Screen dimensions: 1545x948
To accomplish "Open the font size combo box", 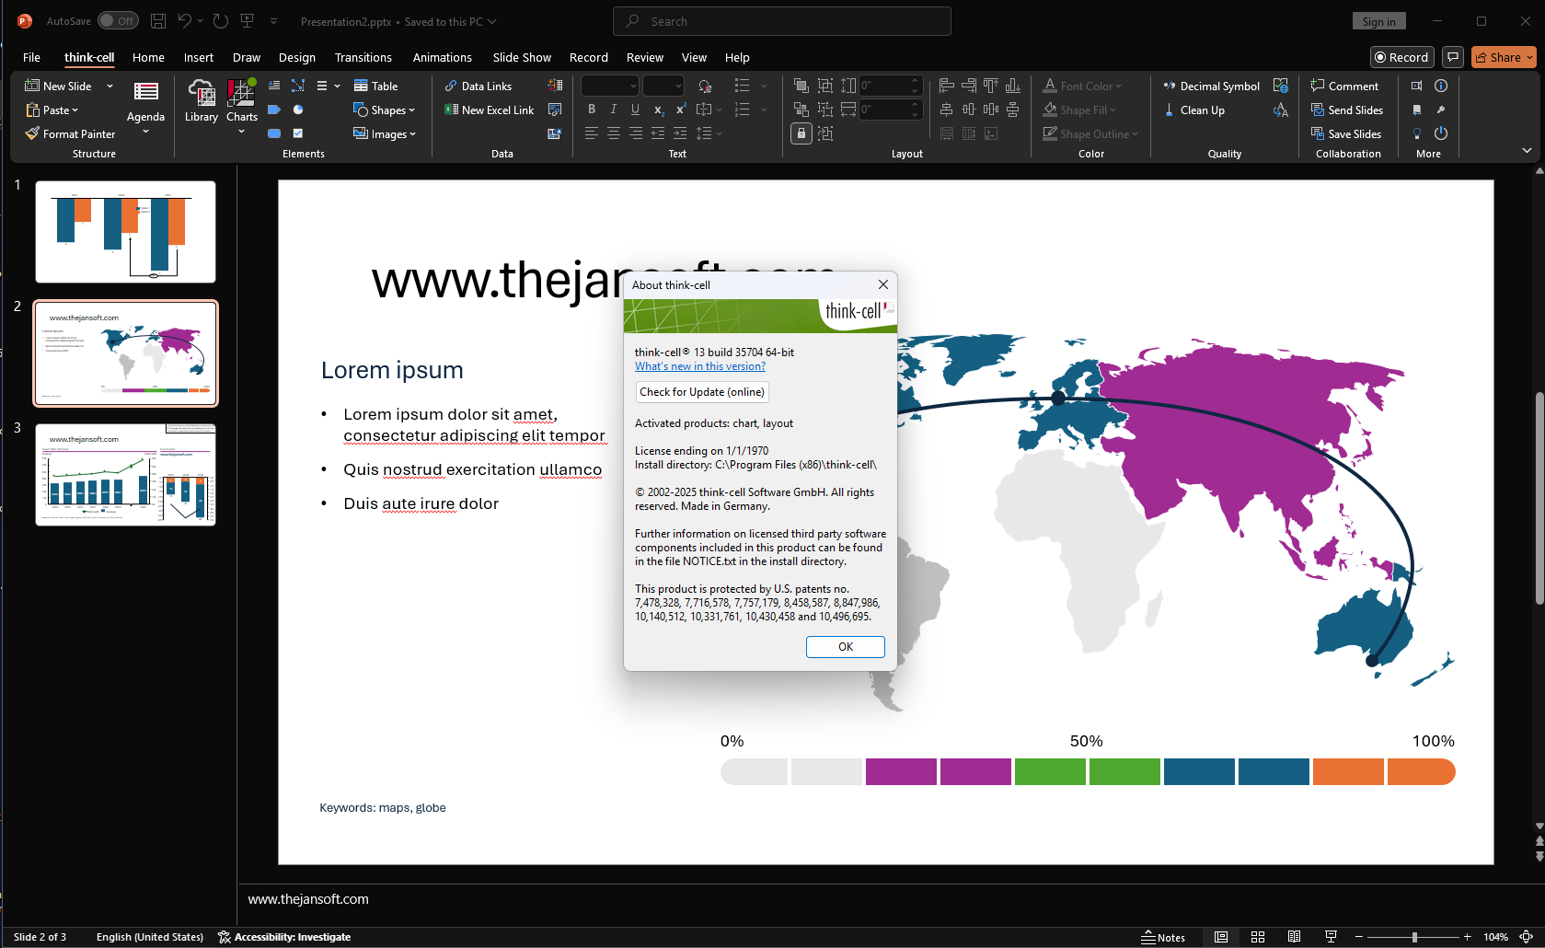I will pos(663,86).
